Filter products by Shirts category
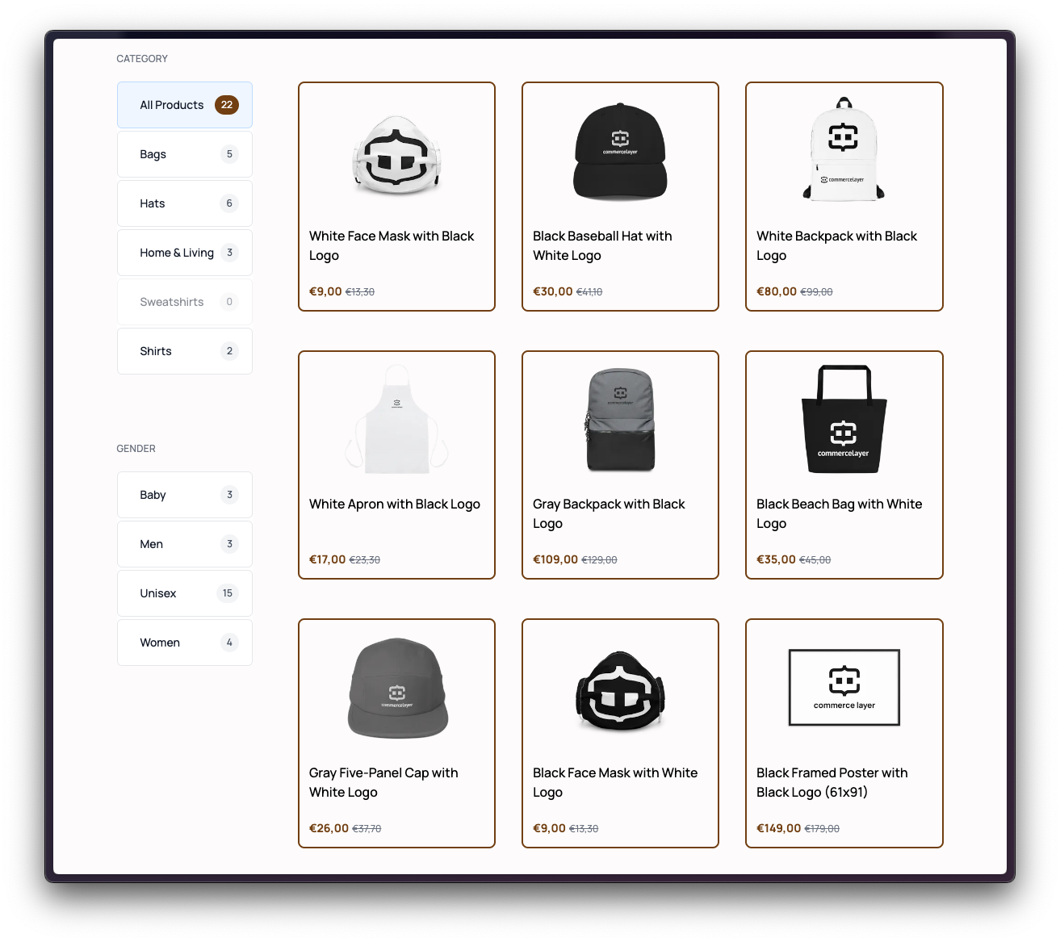Screen dimensions: 1060x942 (184, 351)
